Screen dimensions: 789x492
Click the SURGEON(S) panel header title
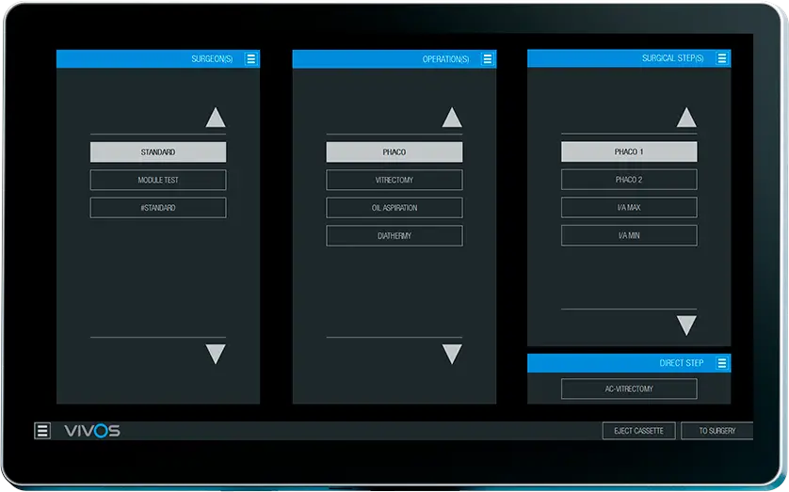click(212, 59)
